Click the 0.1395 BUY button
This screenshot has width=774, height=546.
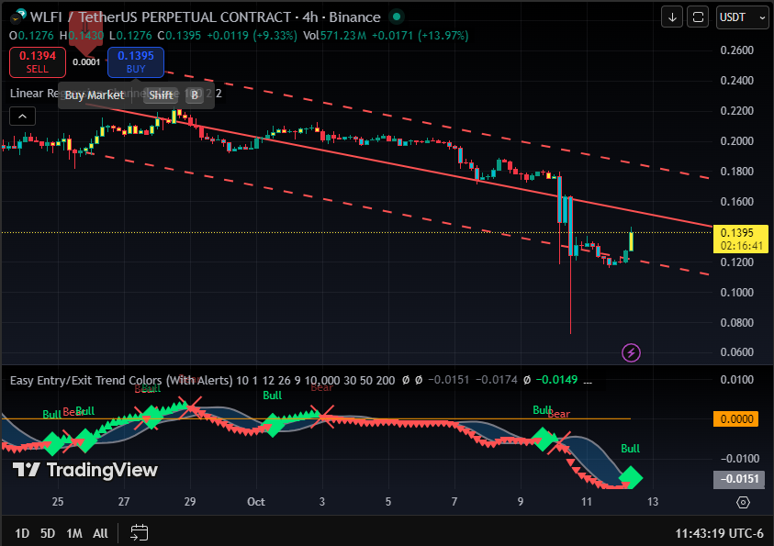coord(136,62)
